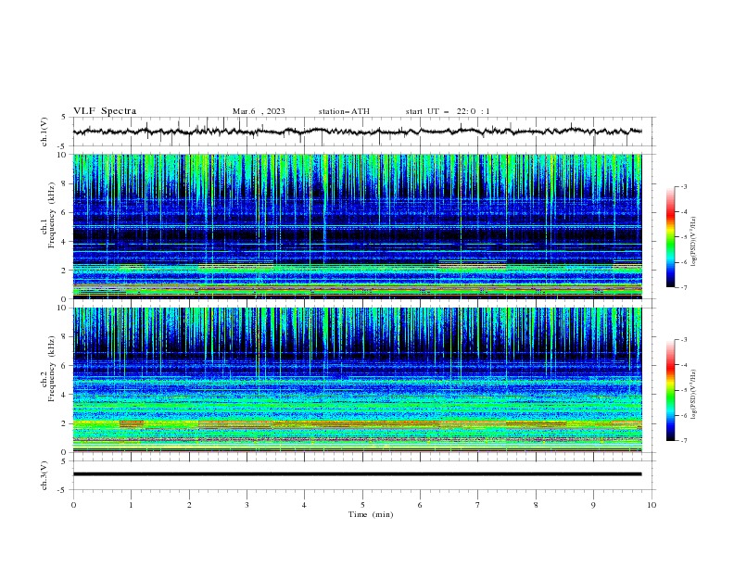Screen dimensions: 734x567
Task: Click the "6" kHz tick on ch.2 frequency axis
Action: tap(64, 366)
